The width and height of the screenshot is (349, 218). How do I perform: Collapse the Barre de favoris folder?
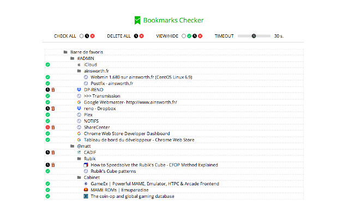65,52
